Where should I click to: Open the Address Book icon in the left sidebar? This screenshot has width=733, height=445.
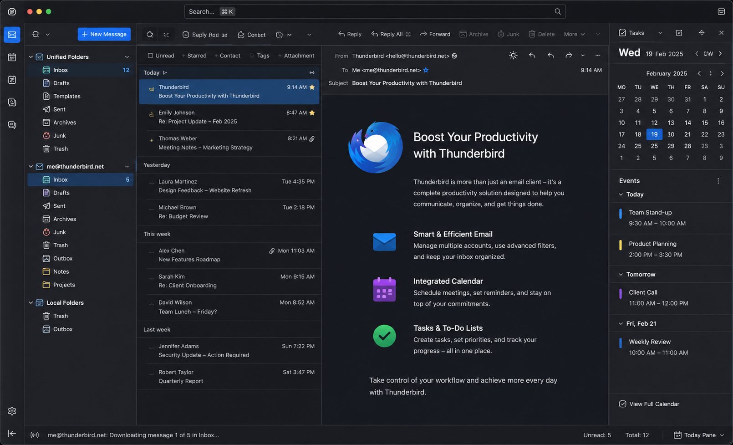pyautogui.click(x=12, y=102)
